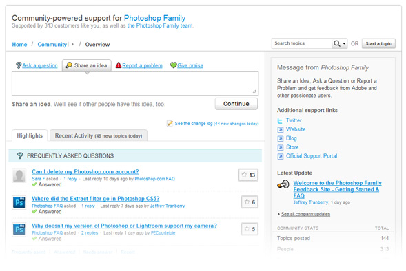Viewport: 406px width, 271px height.
Task: Click the Continue button
Action: pyautogui.click(x=236, y=104)
